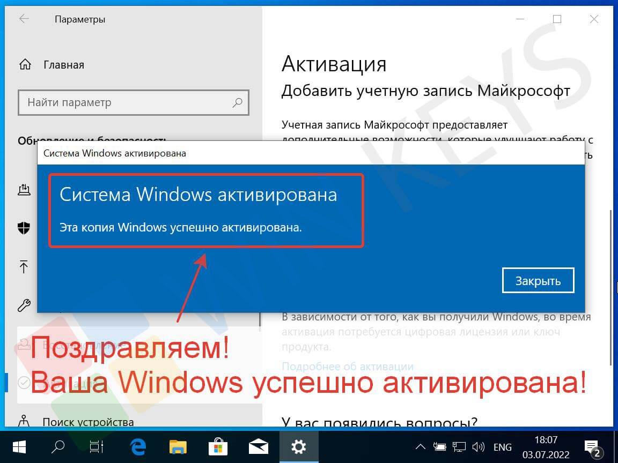Image resolution: width=618 pixels, height=463 pixels.
Task: Open the Backup upward-arrow sidebar icon
Action: tap(24, 266)
